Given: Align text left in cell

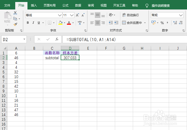Looking at the screenshot, I should 92,23.
